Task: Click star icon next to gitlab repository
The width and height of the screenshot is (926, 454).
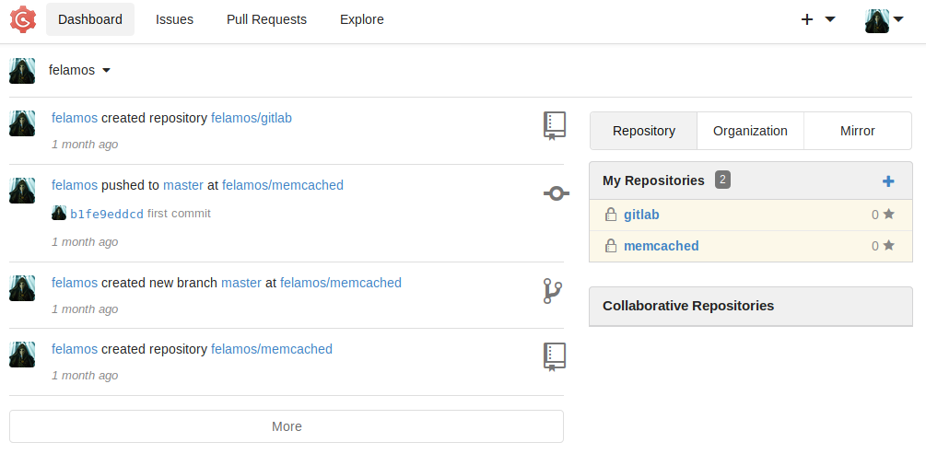Action: click(888, 215)
